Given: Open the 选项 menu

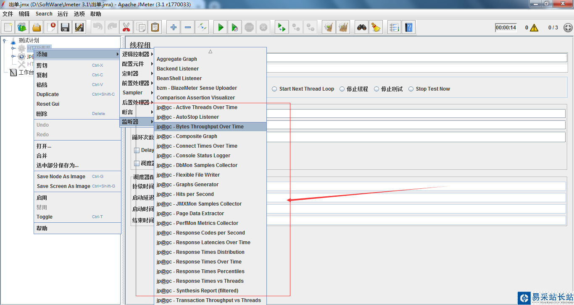Looking at the screenshot, I should pos(79,14).
